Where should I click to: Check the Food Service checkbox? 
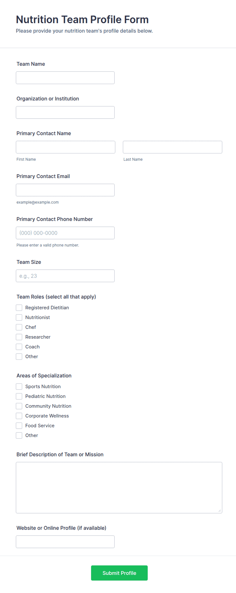click(19, 426)
